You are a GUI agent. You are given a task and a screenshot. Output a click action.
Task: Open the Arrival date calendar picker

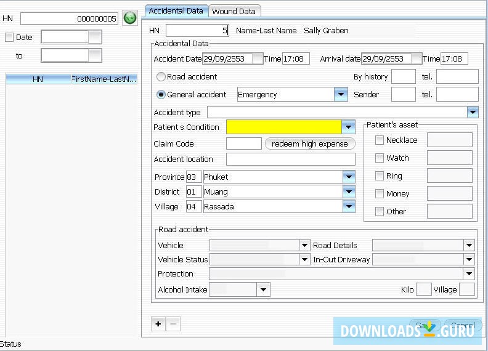(416, 59)
